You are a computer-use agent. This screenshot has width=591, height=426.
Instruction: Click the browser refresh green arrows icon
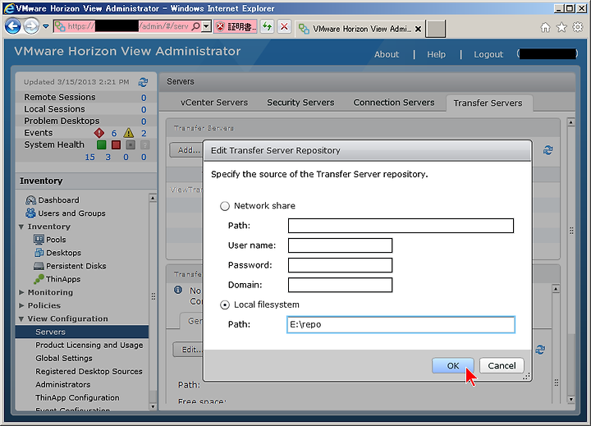tap(268, 26)
